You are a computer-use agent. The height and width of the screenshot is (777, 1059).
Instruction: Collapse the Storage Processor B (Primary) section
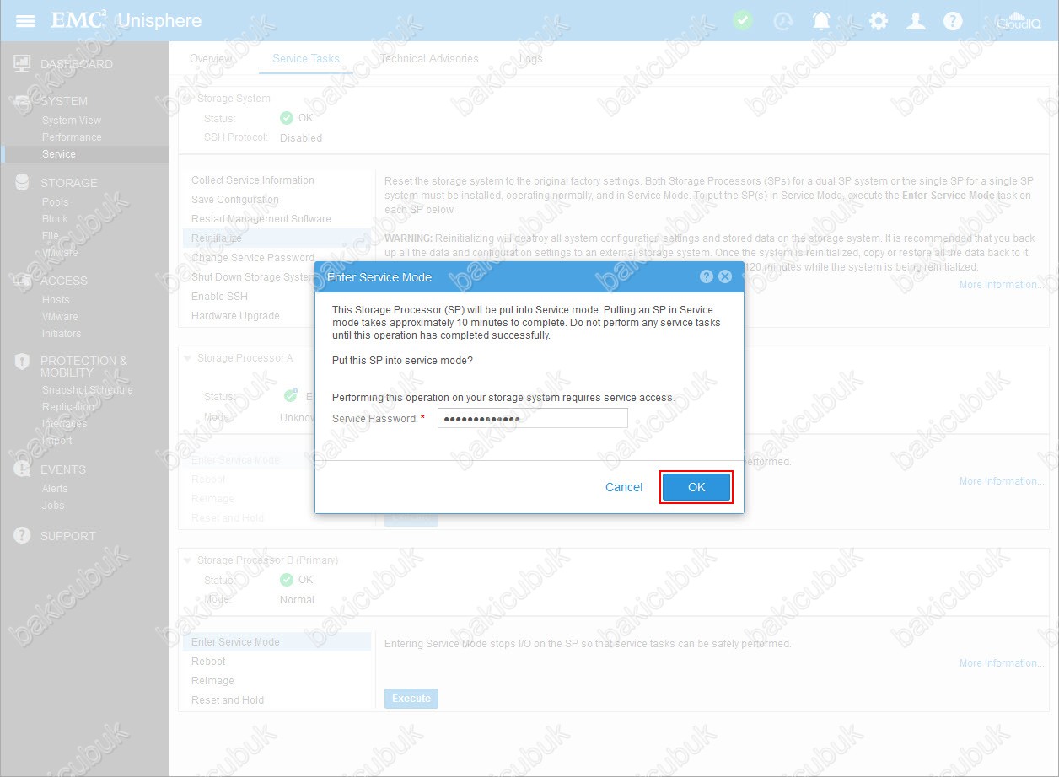click(x=187, y=560)
